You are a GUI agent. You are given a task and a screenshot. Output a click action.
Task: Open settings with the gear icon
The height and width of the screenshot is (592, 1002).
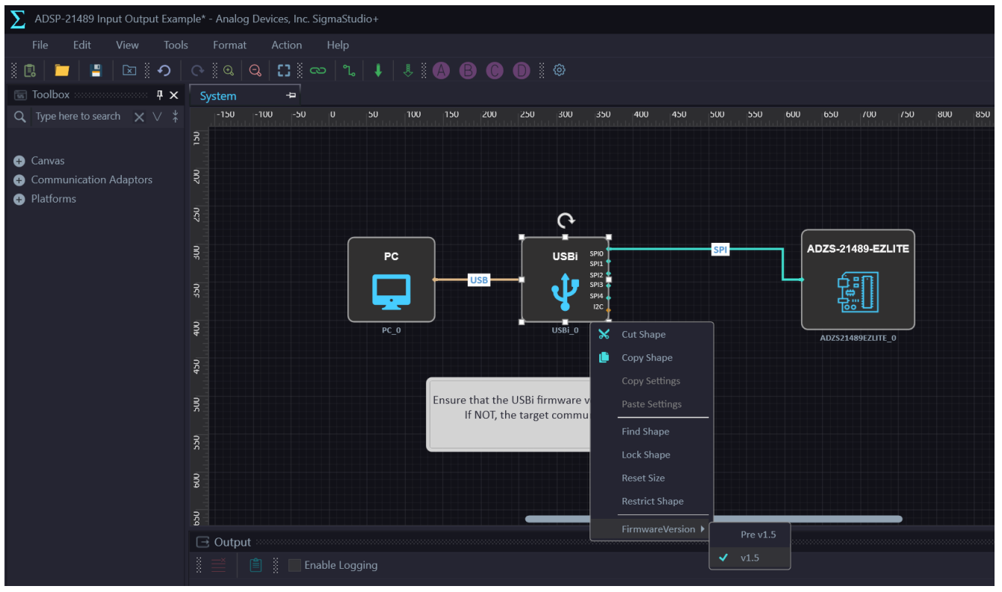tap(559, 70)
